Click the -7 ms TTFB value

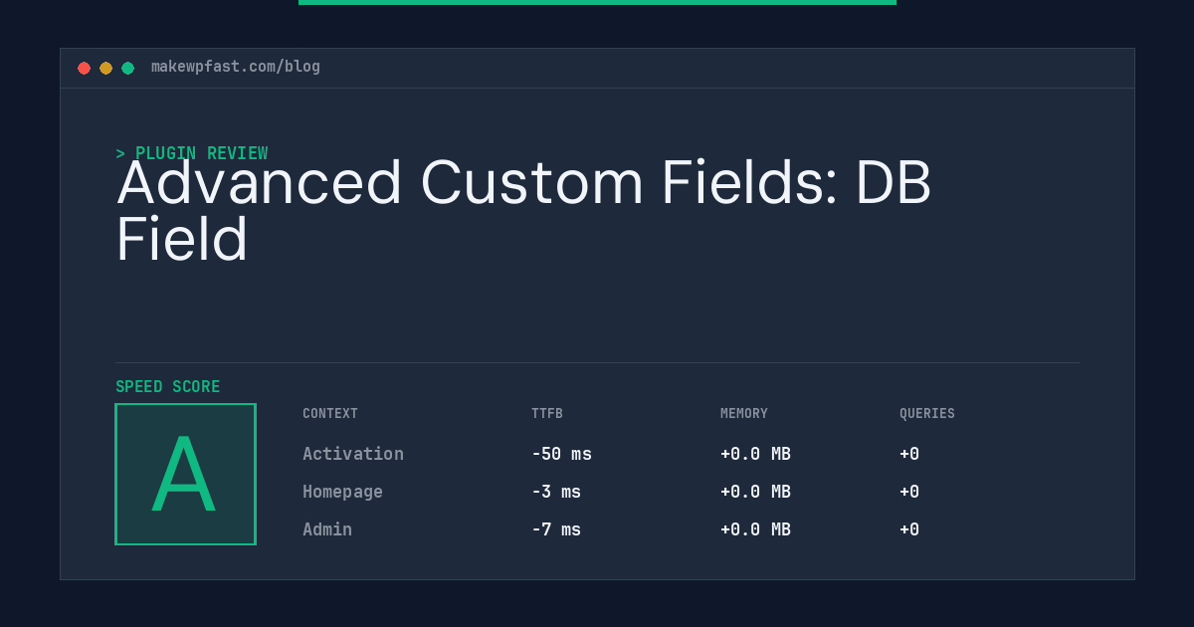[x=556, y=529]
